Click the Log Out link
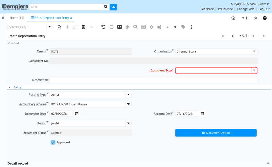The image size is (272, 167). [264, 9]
